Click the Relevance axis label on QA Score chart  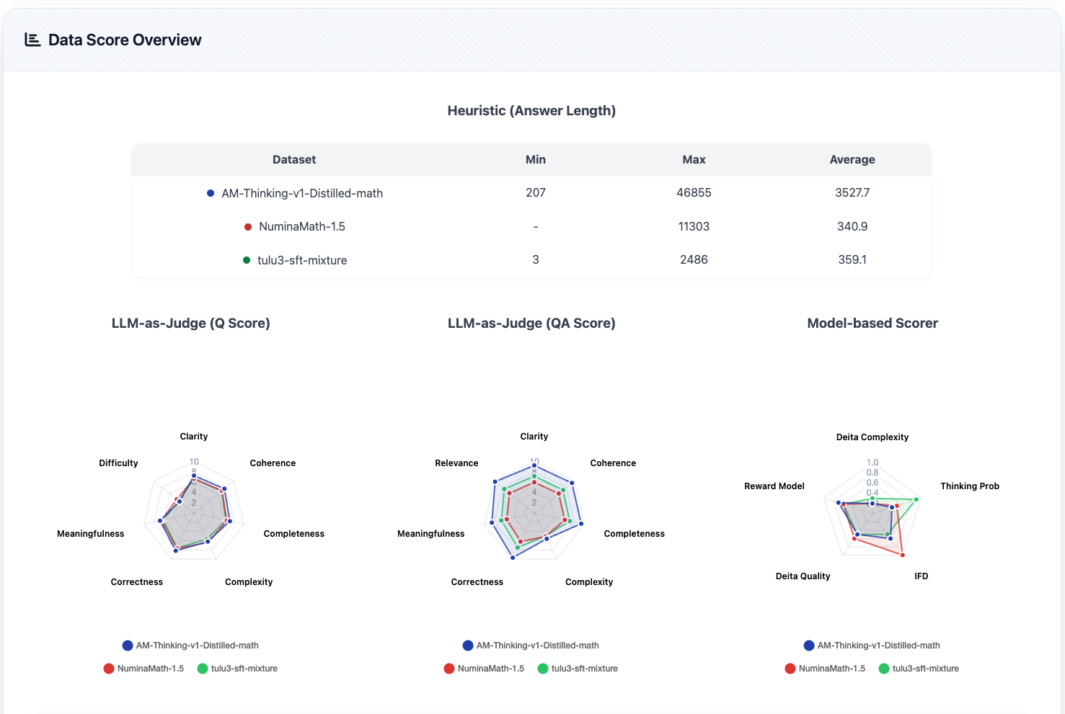(456, 463)
